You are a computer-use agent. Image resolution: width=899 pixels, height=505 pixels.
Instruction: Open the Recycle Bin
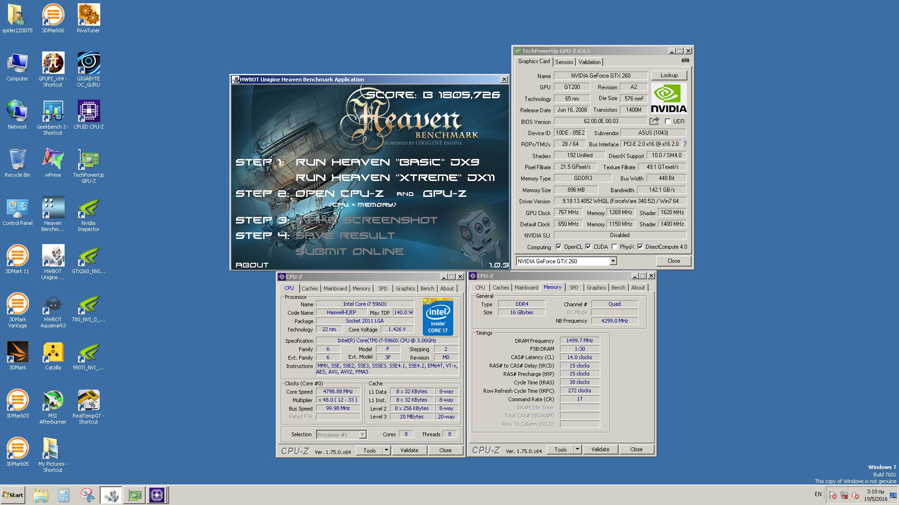17,163
